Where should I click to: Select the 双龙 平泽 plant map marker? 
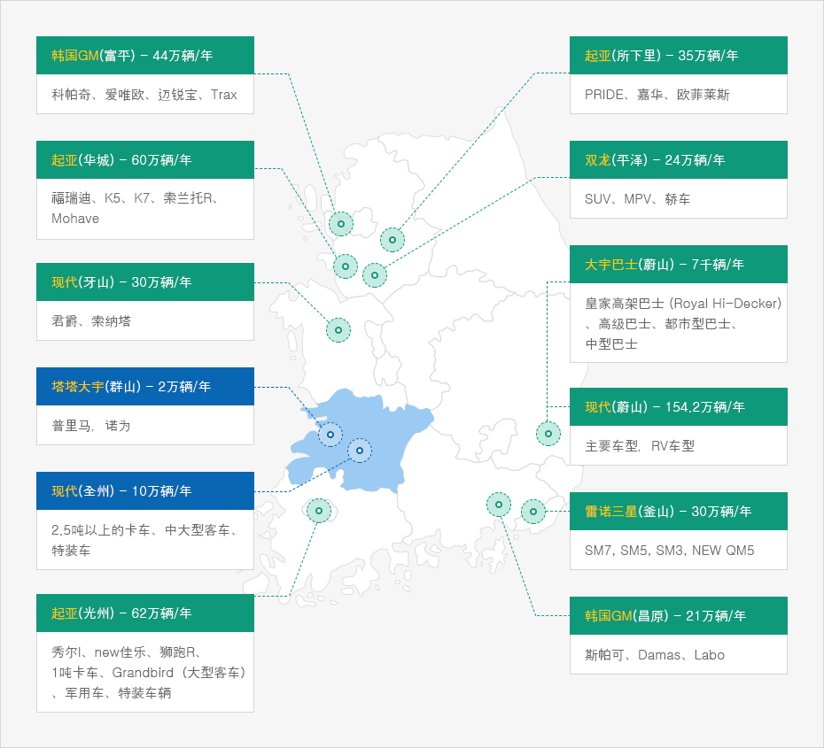tap(375, 275)
